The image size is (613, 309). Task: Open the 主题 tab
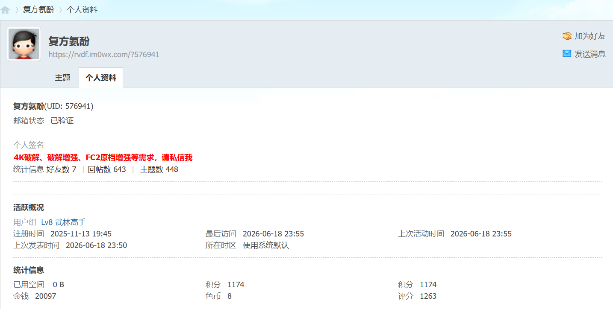tap(62, 78)
